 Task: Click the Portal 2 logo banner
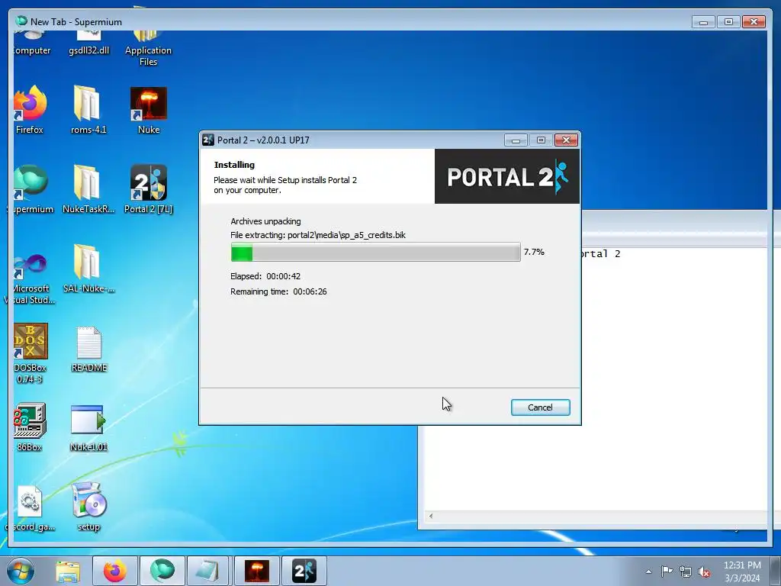tap(507, 176)
